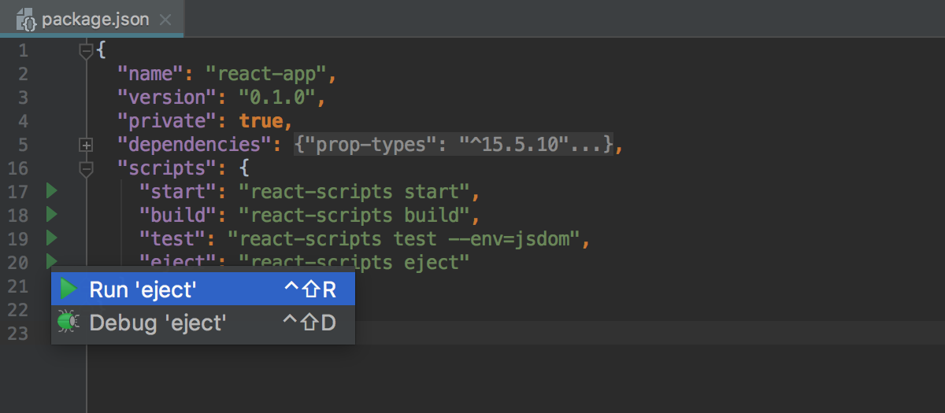This screenshot has height=413, width=945.
Task: Click line number 16 in gutter
Action: coord(17,168)
